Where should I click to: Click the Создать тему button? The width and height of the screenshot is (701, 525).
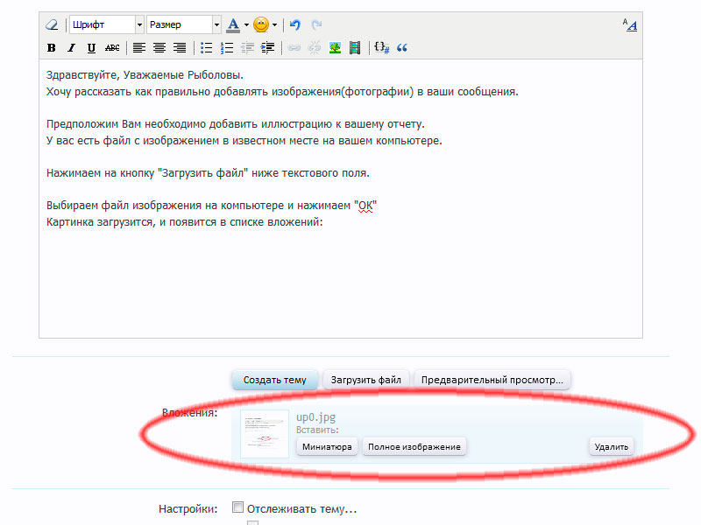click(x=274, y=380)
